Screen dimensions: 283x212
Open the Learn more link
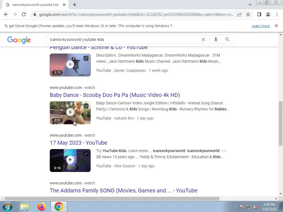coord(261,26)
